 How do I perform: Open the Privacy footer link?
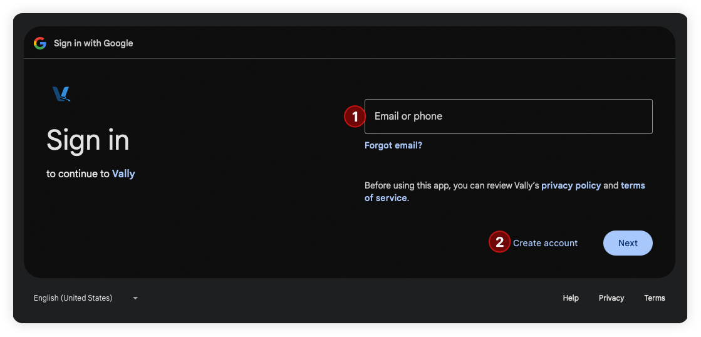[611, 298]
